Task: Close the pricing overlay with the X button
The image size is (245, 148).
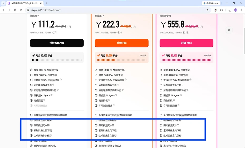Action: click(229, 30)
